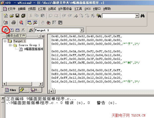Viewport: 154px width, 118px height.
Task: Redo the last undone edit
Action: point(56,16)
